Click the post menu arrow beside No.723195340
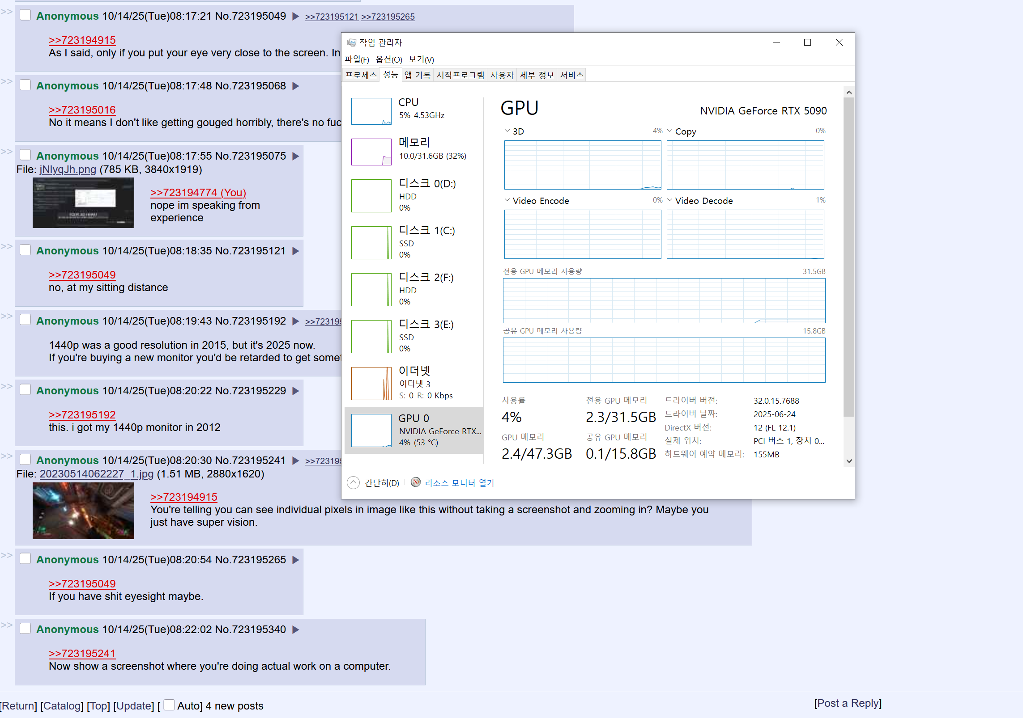This screenshot has width=1023, height=718. tap(295, 630)
